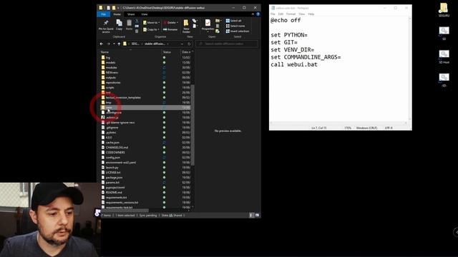458x257 pixels.
Task: Open recent locations dropdown arrow
Action: coord(114,44)
